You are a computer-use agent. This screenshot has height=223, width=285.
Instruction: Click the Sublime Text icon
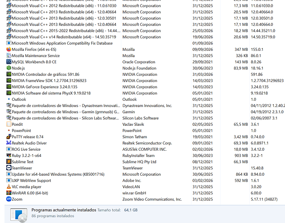point(9,162)
